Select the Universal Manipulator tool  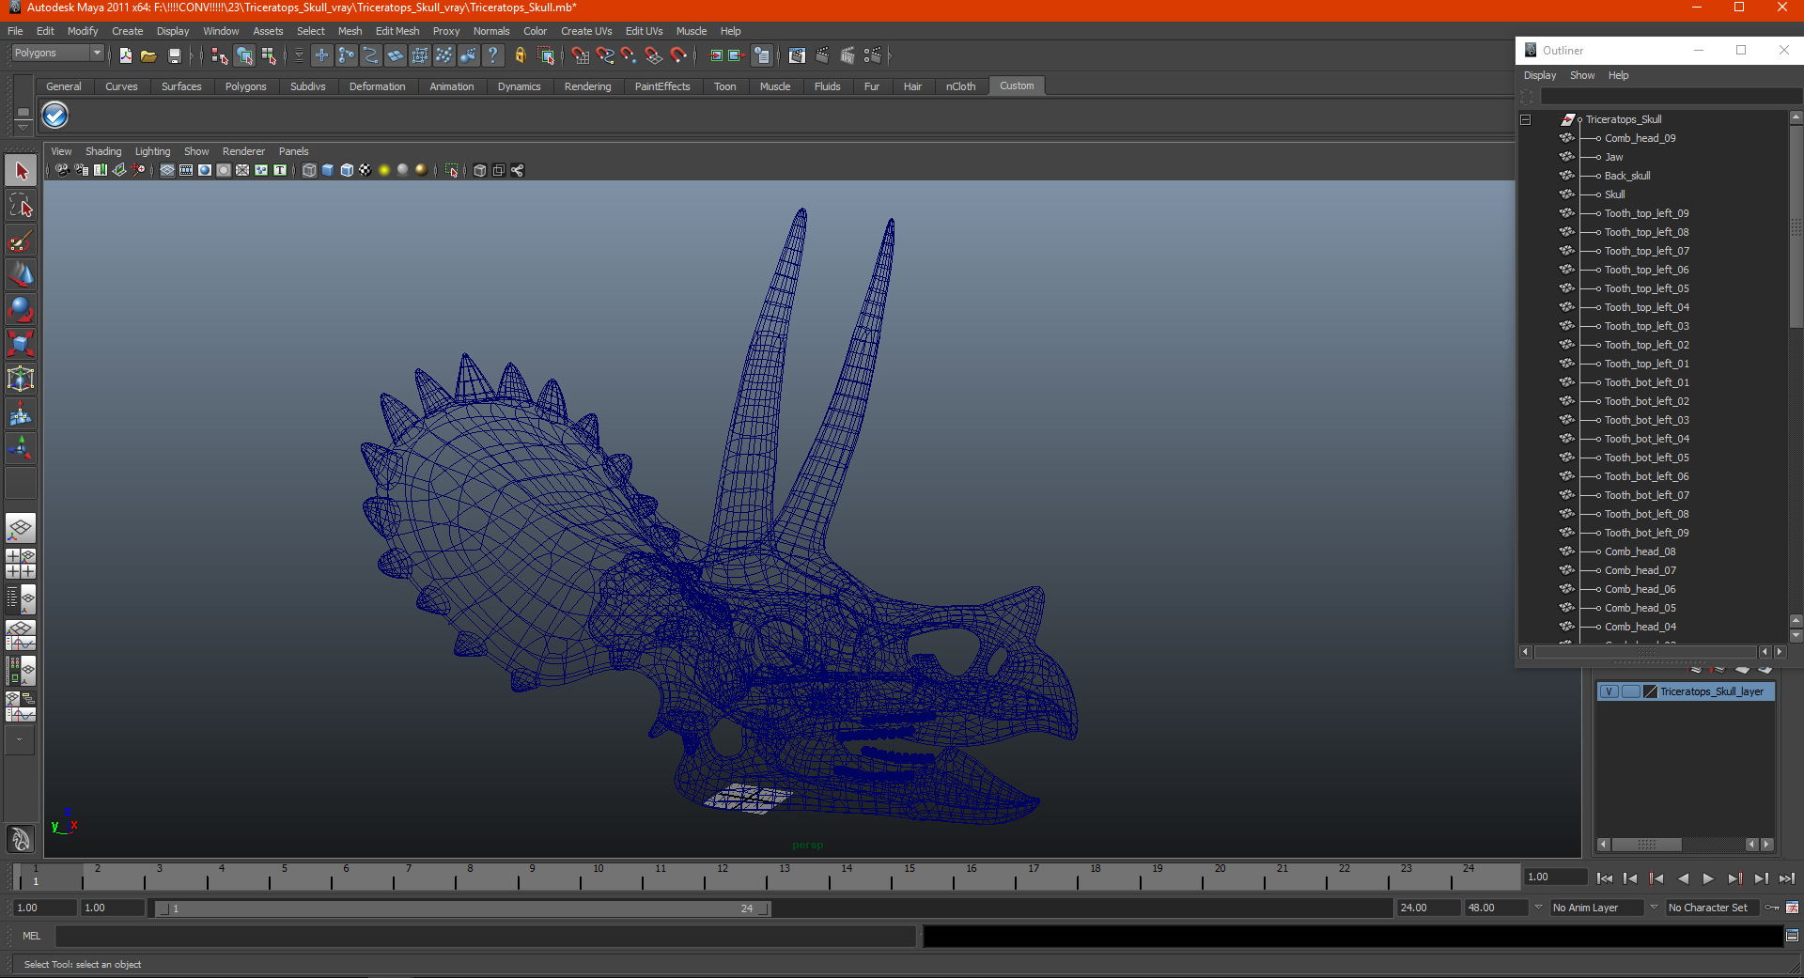tap(21, 379)
